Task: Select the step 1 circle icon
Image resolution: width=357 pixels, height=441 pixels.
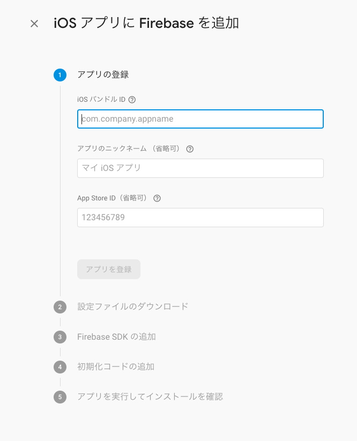Action: click(59, 75)
